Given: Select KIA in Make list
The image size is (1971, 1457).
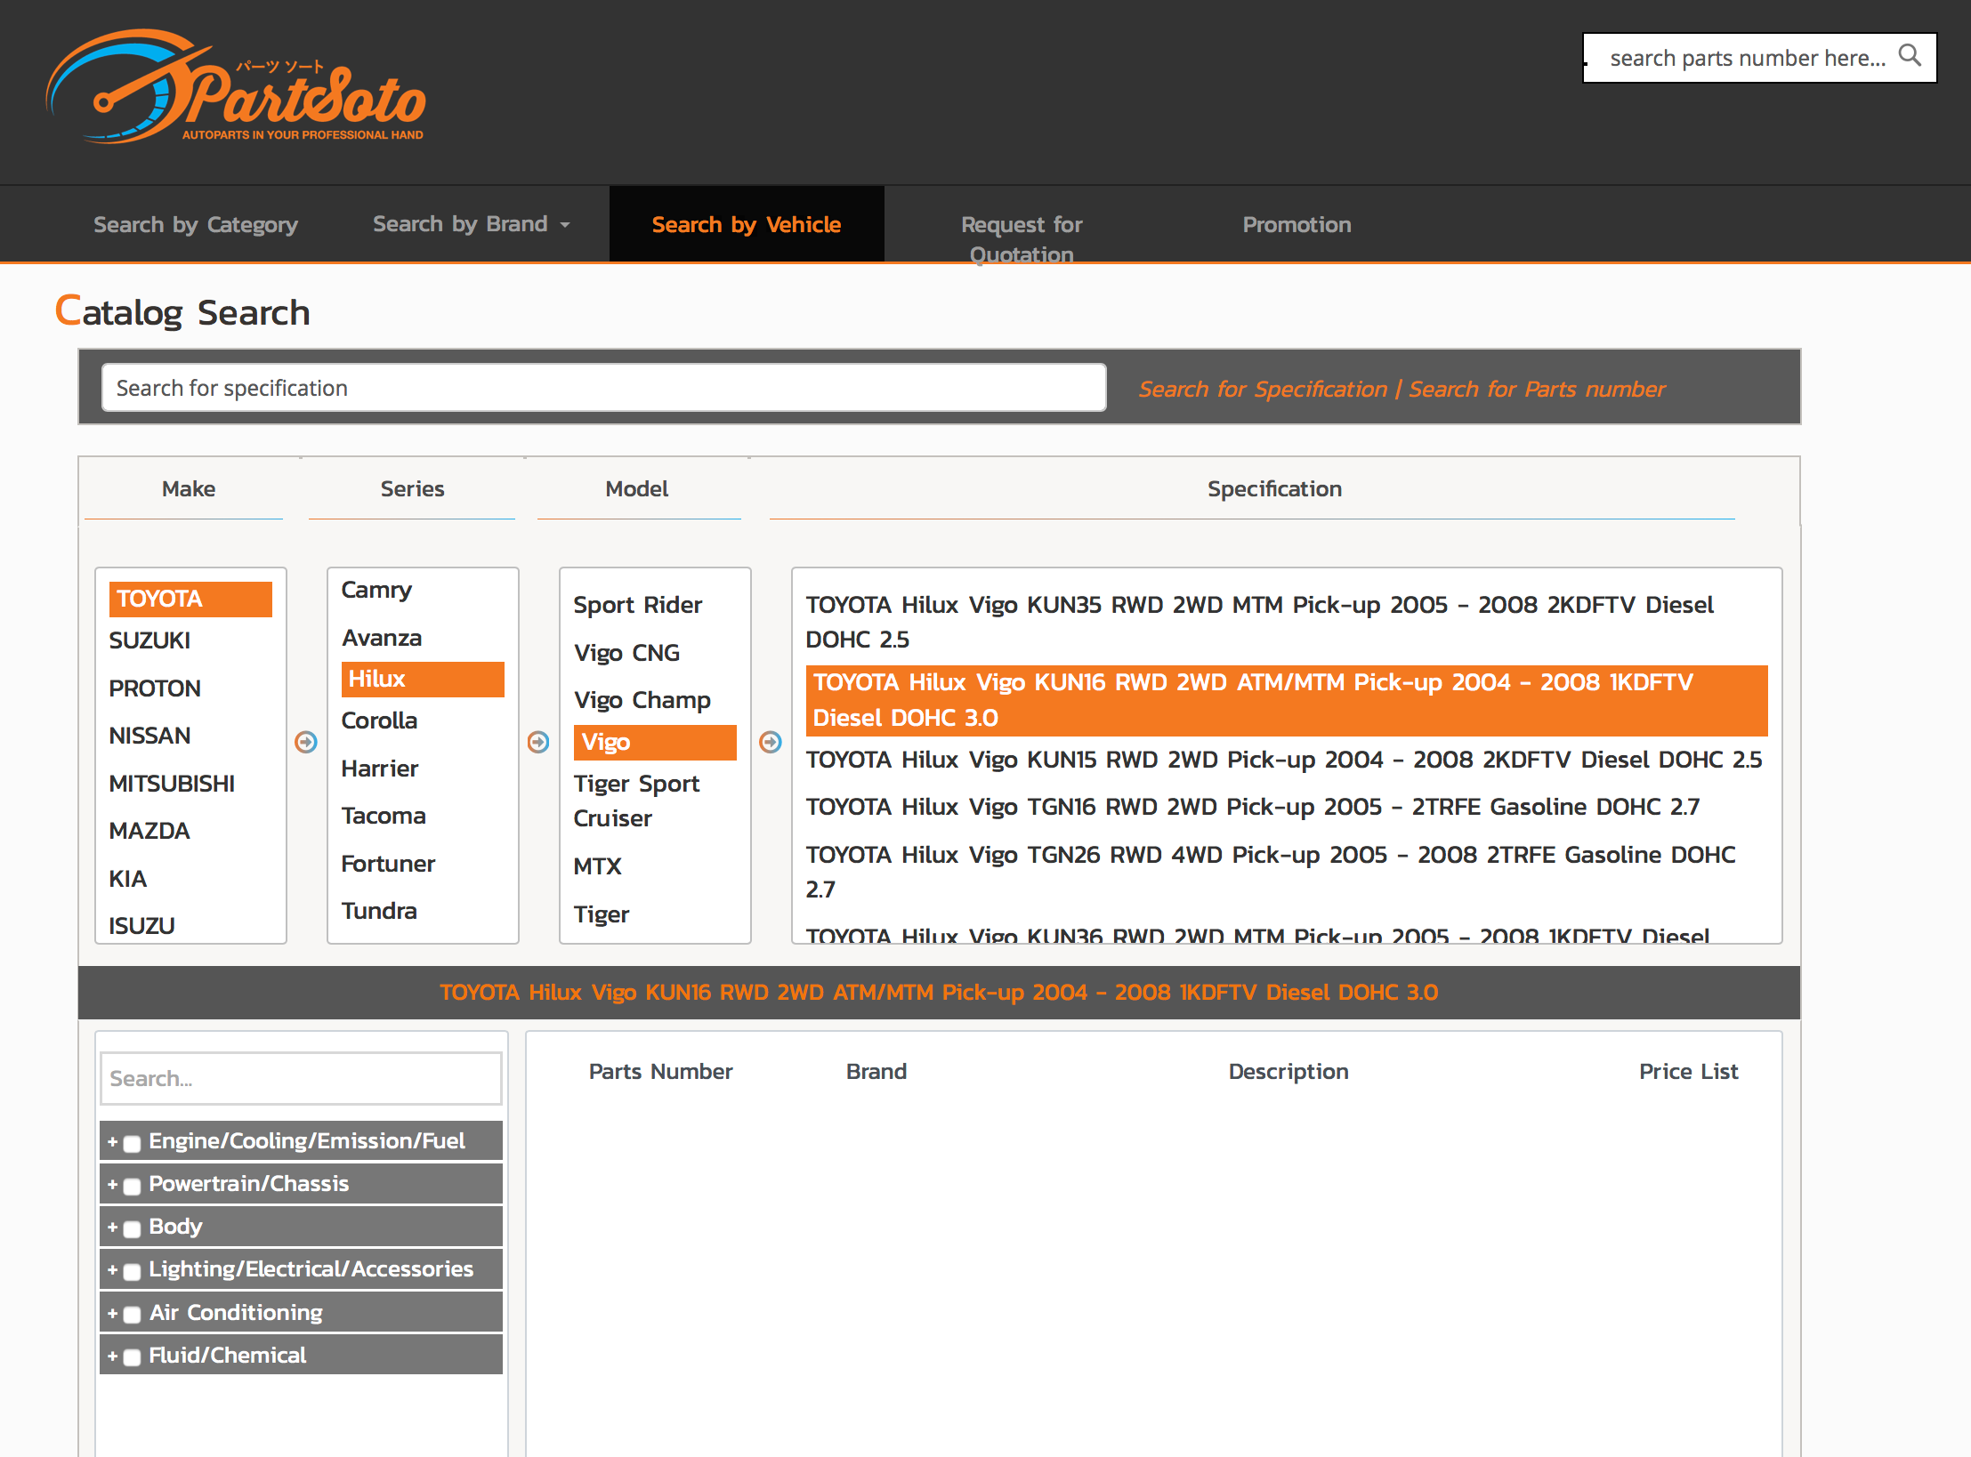Looking at the screenshot, I should coord(128,879).
